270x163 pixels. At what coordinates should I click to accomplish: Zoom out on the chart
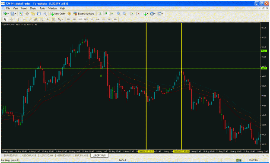click(x=124, y=14)
